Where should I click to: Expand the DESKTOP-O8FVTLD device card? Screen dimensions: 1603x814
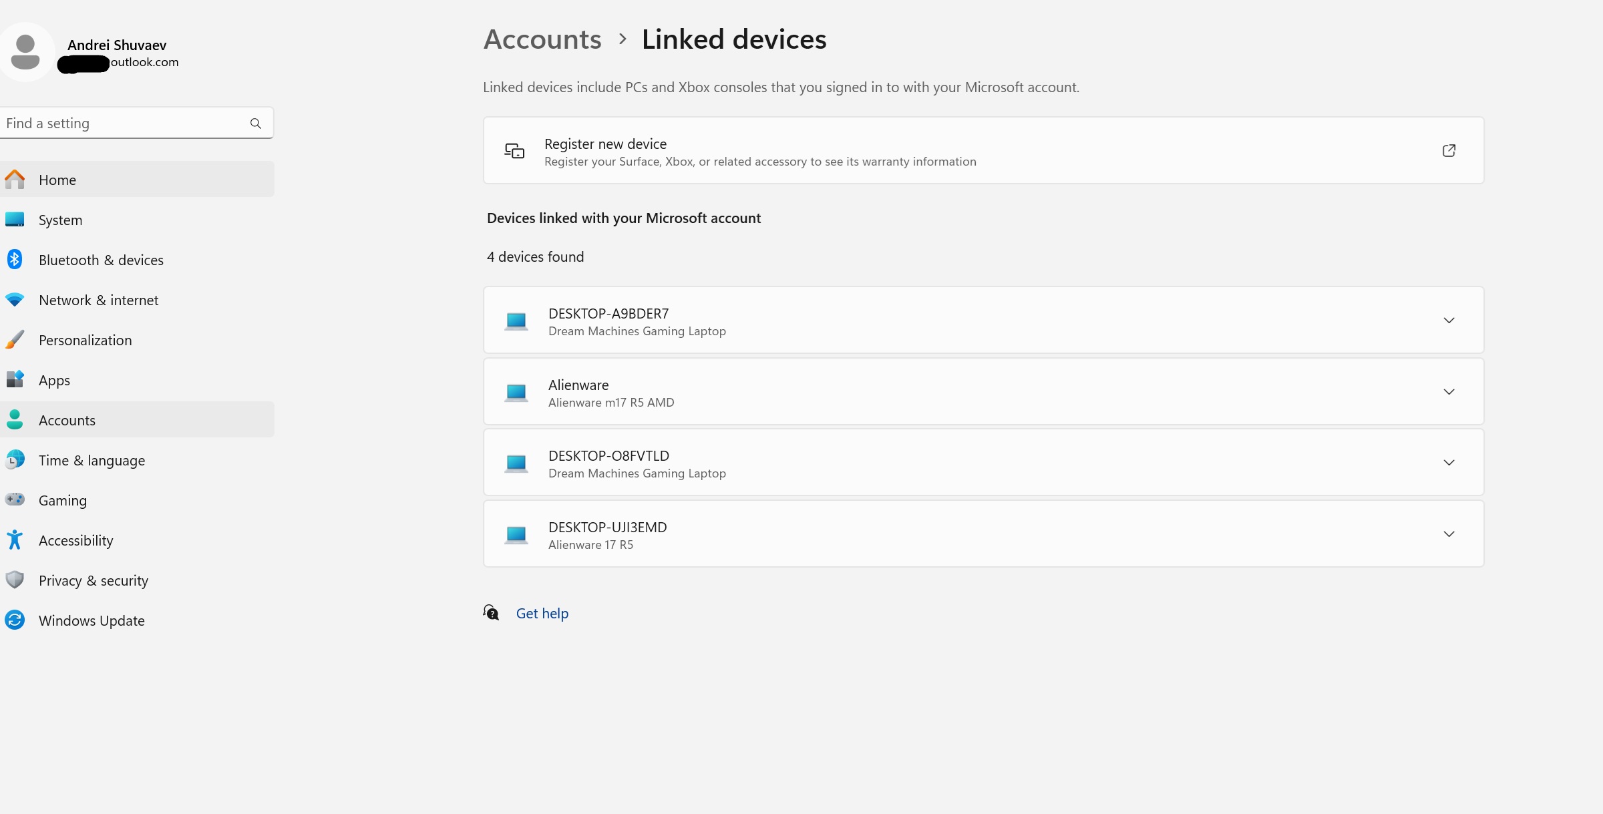(1449, 462)
